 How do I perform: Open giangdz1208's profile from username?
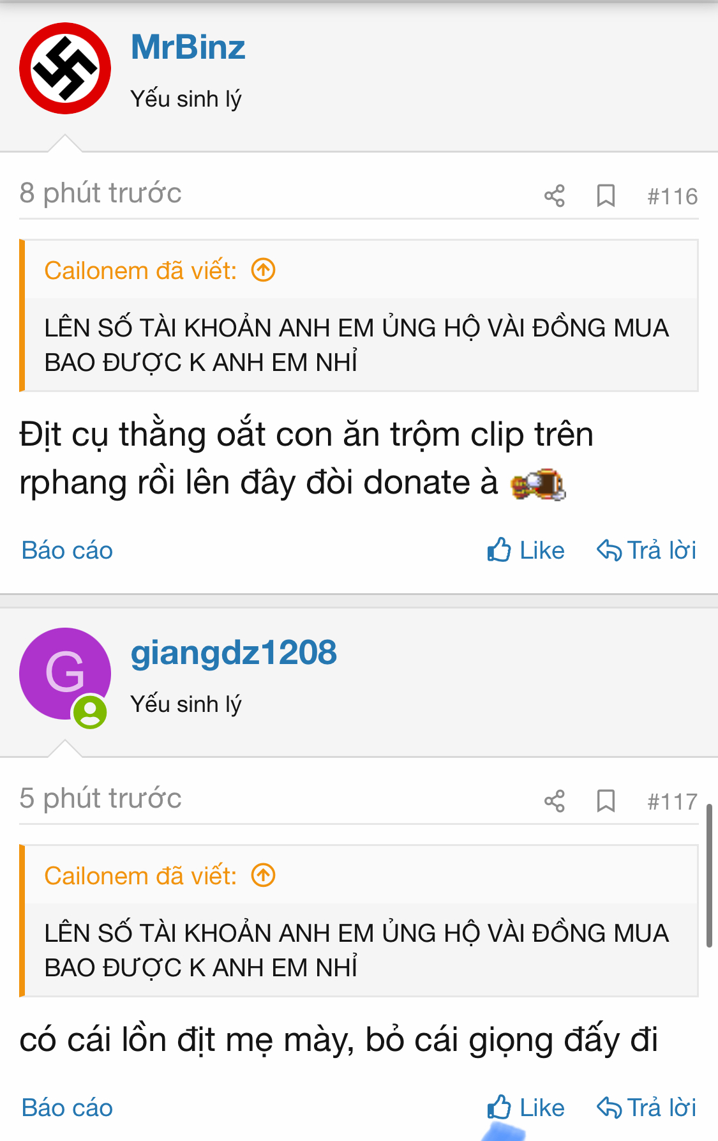pyautogui.click(x=234, y=653)
